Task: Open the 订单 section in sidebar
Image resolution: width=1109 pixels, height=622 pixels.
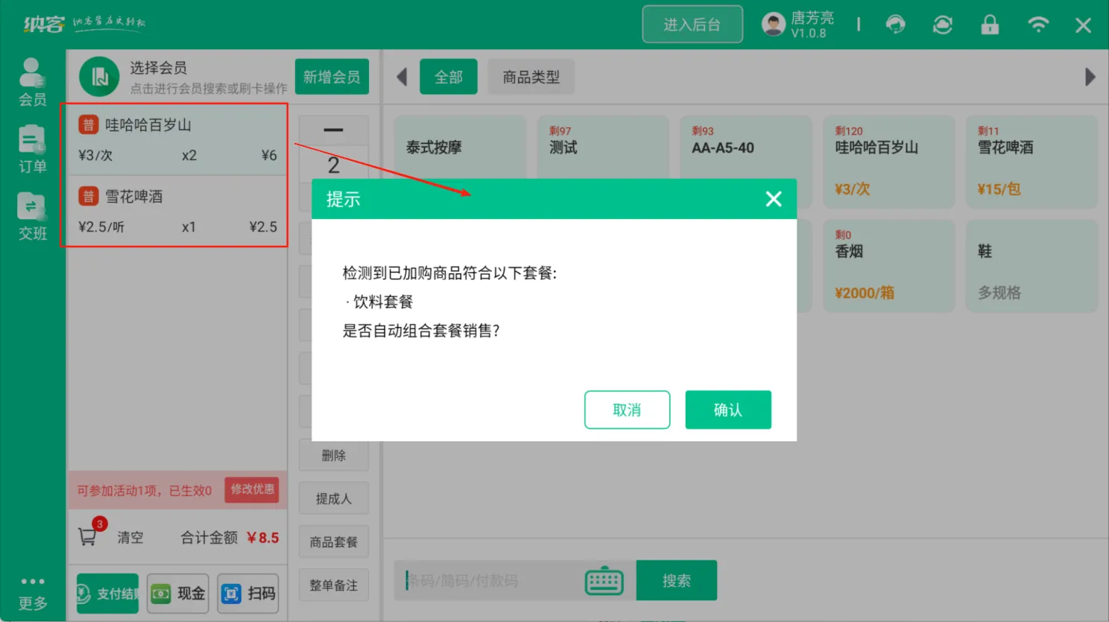Action: pyautogui.click(x=33, y=147)
